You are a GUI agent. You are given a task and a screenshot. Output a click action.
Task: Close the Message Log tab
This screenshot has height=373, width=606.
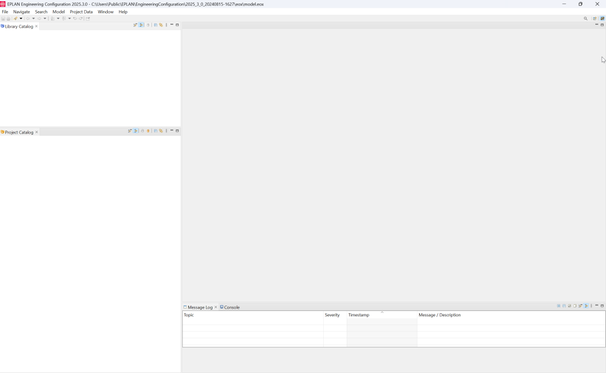[215, 307]
